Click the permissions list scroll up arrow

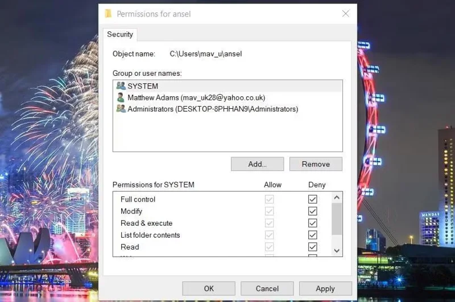coord(337,198)
